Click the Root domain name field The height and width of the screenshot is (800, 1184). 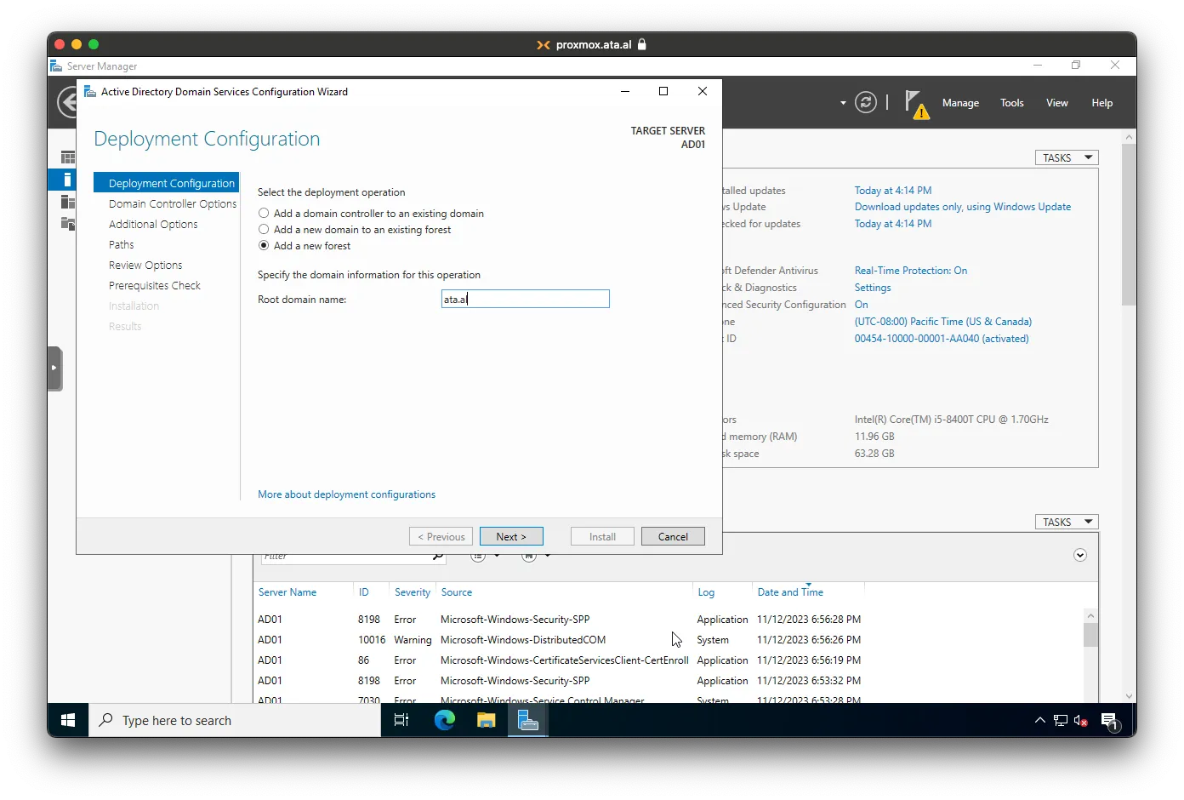526,299
